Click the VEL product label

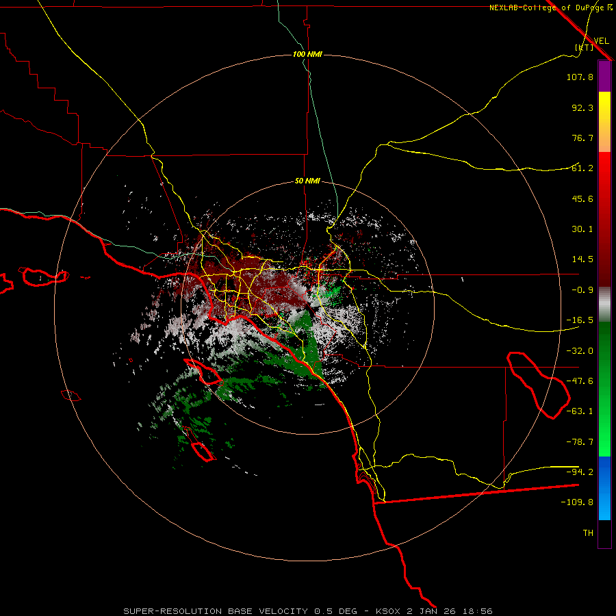601,41
